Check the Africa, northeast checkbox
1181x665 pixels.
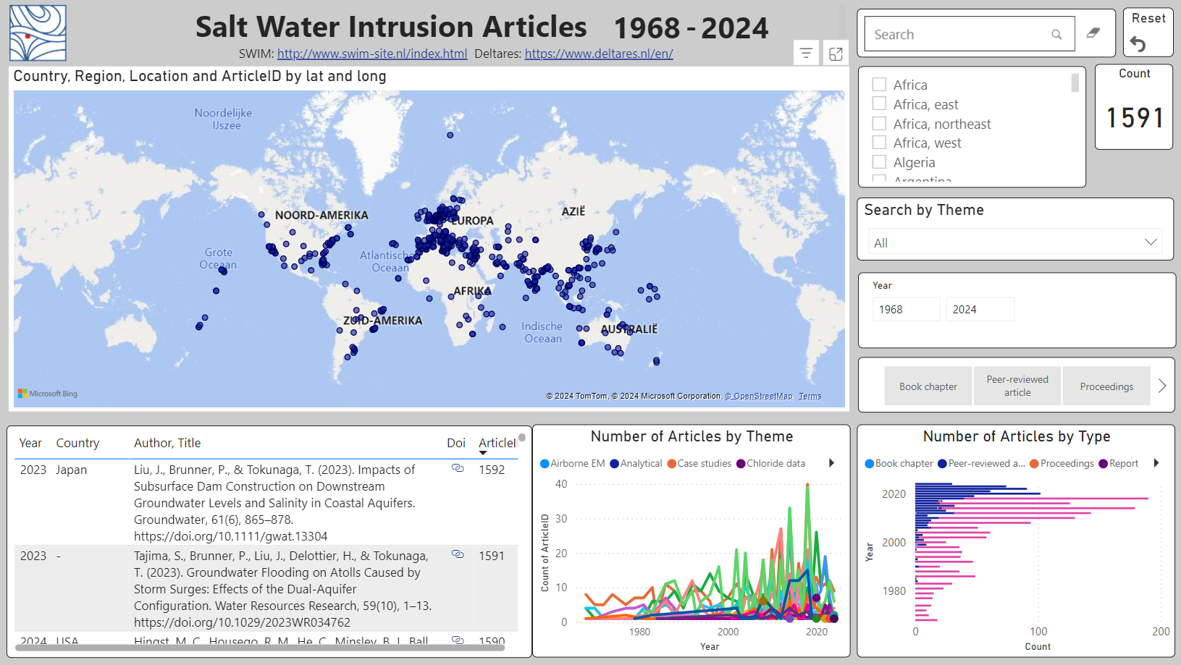pos(879,123)
